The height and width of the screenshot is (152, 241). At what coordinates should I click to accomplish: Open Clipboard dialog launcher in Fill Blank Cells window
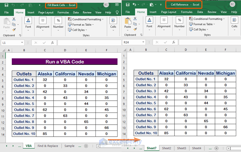[x=20, y=35]
